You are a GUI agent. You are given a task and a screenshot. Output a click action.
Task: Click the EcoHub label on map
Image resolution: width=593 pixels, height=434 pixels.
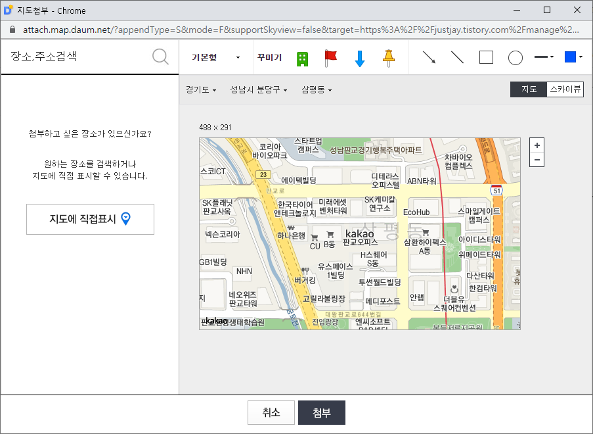416,212
